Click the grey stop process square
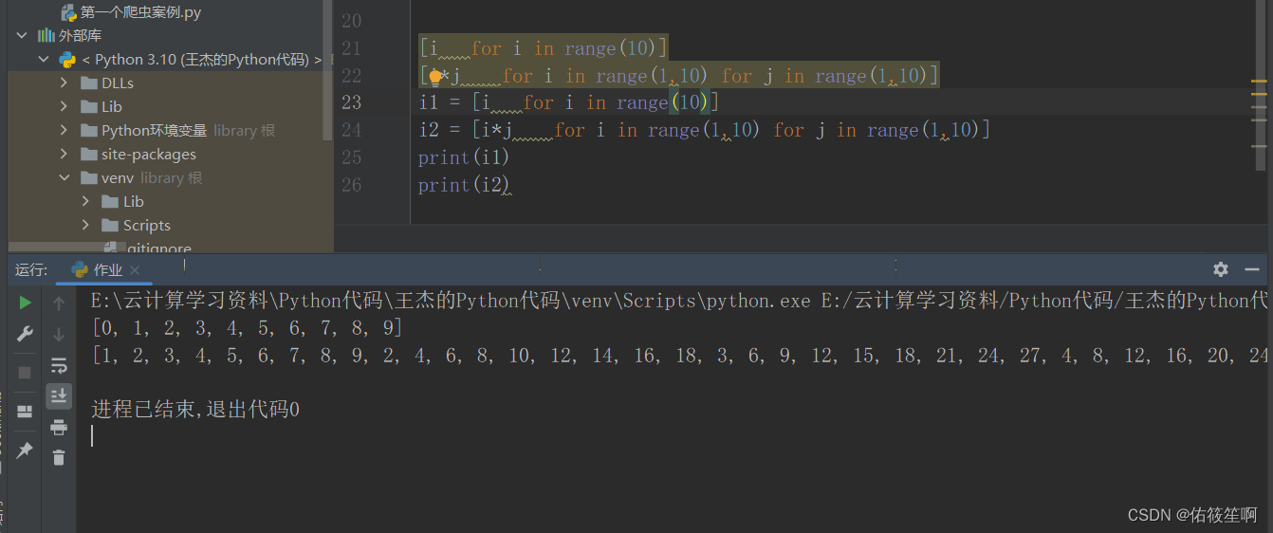 25,373
